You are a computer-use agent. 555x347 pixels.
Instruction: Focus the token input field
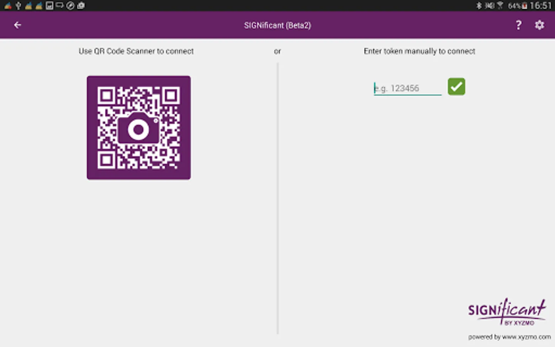407,88
